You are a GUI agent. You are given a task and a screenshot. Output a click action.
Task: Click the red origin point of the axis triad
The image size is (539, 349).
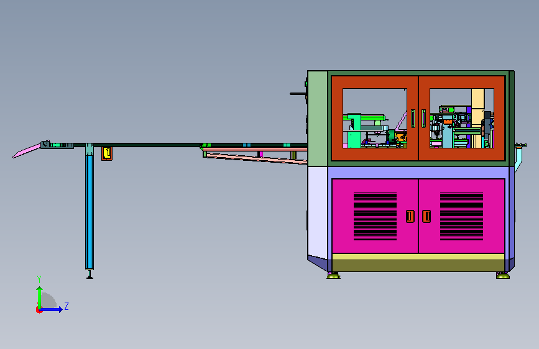39,310
